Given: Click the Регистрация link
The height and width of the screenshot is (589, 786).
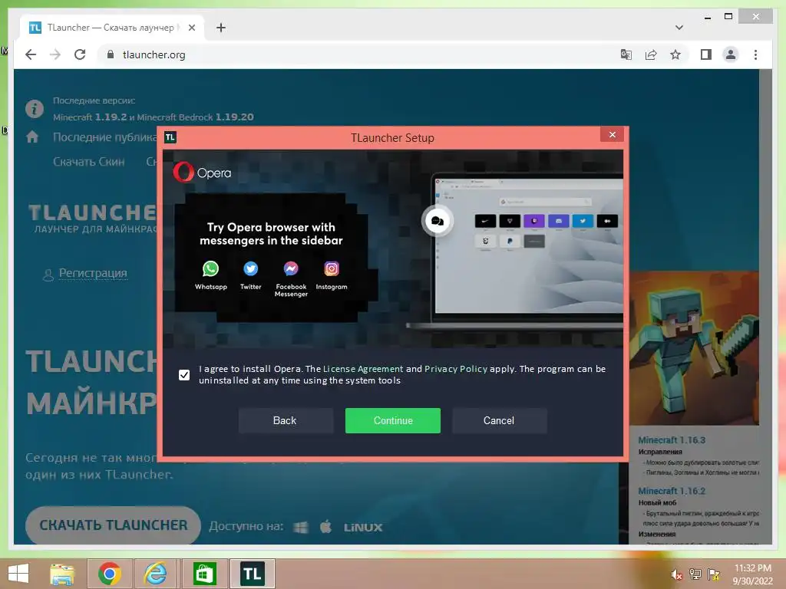Looking at the screenshot, I should point(93,273).
